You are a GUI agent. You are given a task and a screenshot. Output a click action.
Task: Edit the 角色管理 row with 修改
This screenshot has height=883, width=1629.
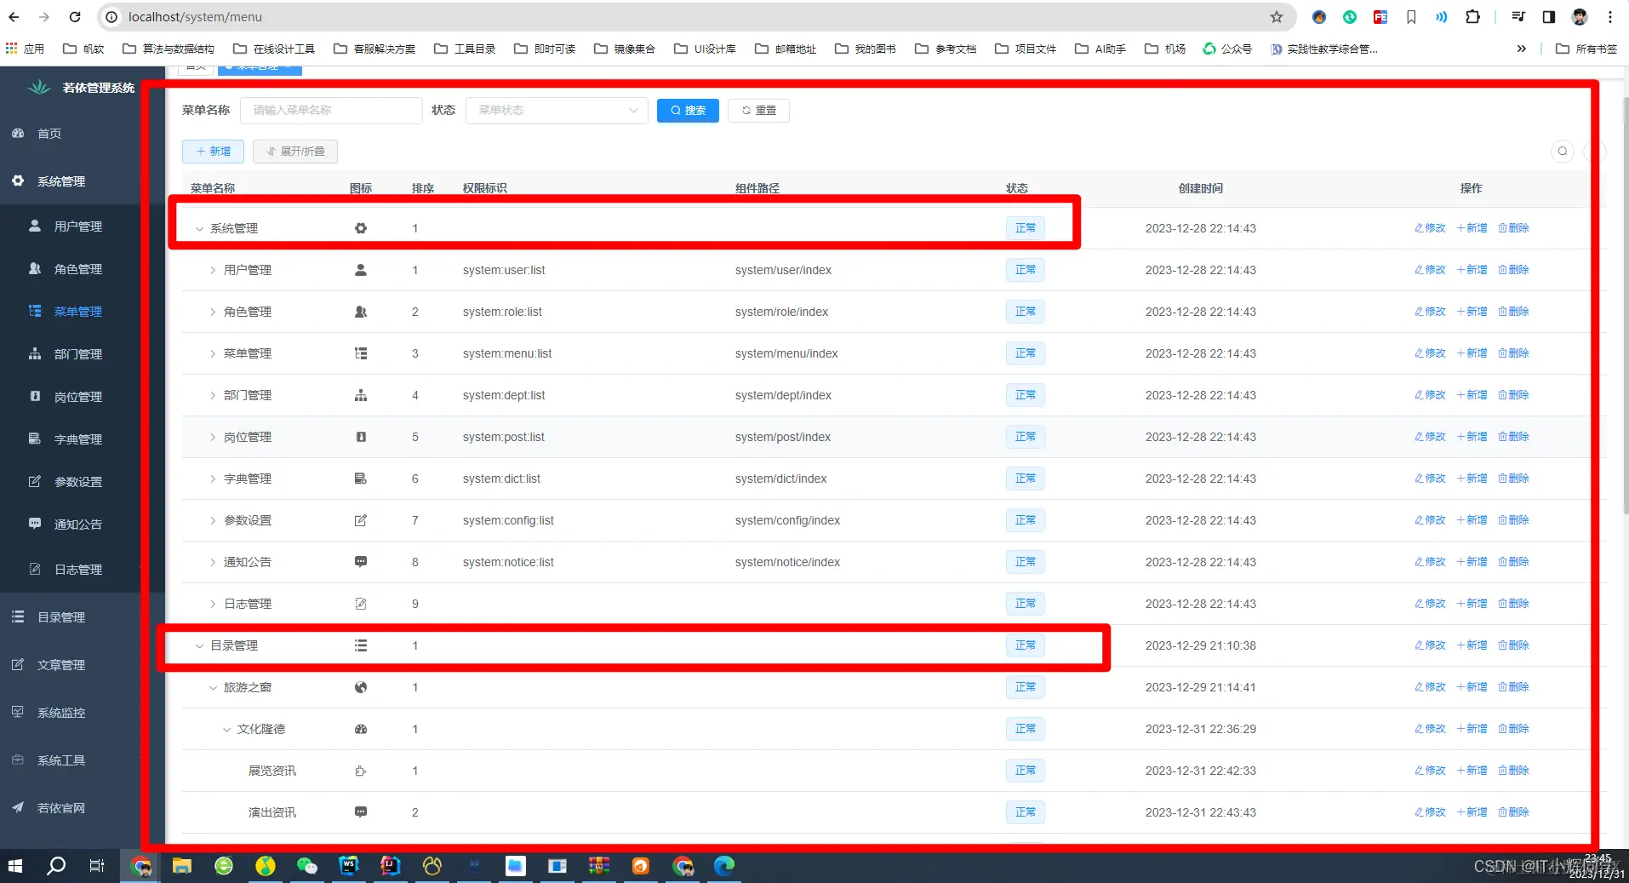click(1430, 312)
